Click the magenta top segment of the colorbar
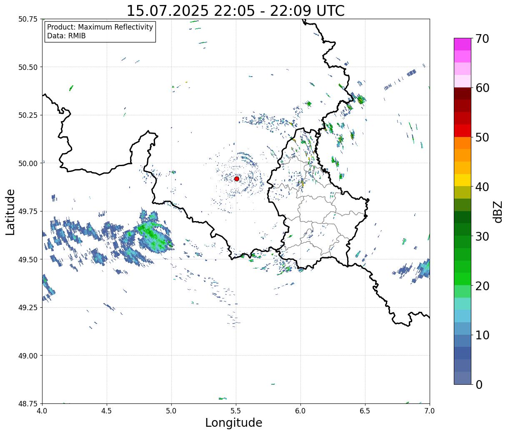508x433 pixels. (x=463, y=44)
